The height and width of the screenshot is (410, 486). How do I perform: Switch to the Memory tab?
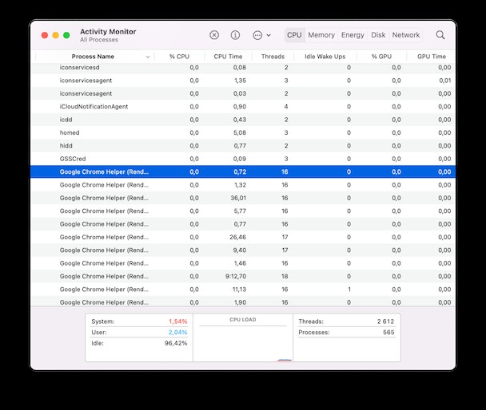coord(321,35)
